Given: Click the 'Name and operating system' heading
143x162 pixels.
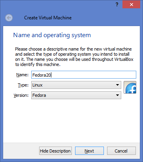Looking at the screenshot, I should point(52,35).
